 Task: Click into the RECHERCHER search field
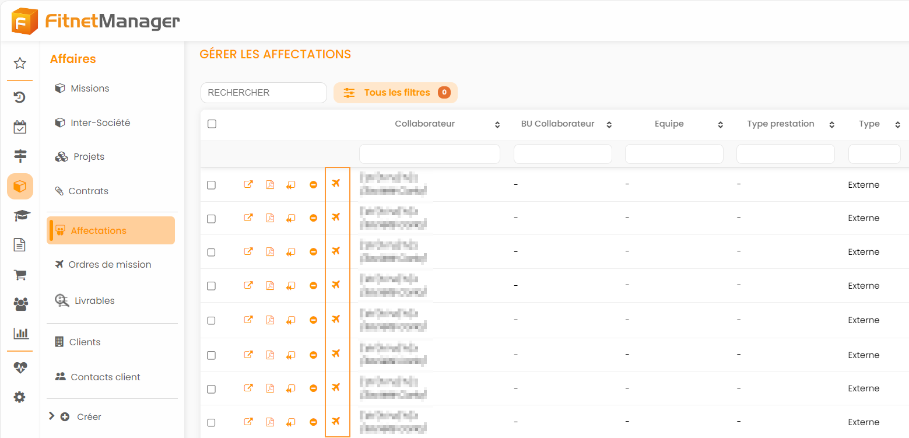[264, 93]
